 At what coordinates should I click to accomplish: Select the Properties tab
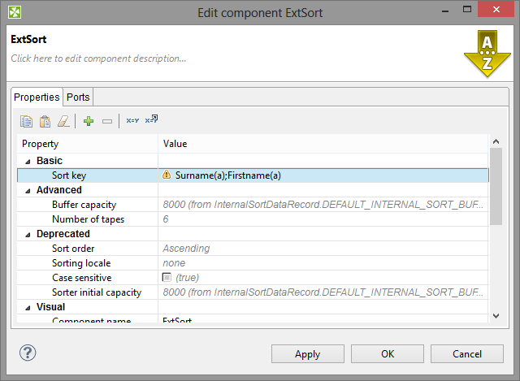37,97
